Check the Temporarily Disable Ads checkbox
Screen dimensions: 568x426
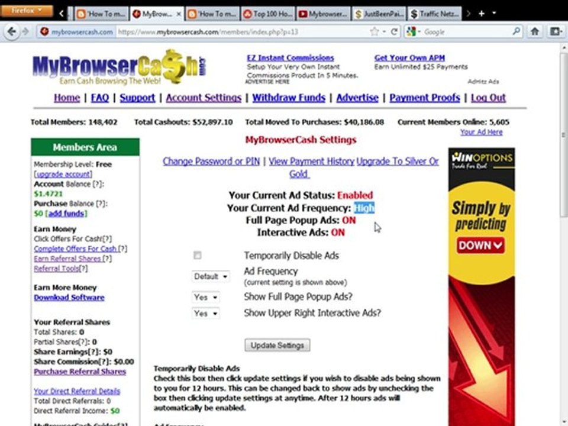(197, 256)
